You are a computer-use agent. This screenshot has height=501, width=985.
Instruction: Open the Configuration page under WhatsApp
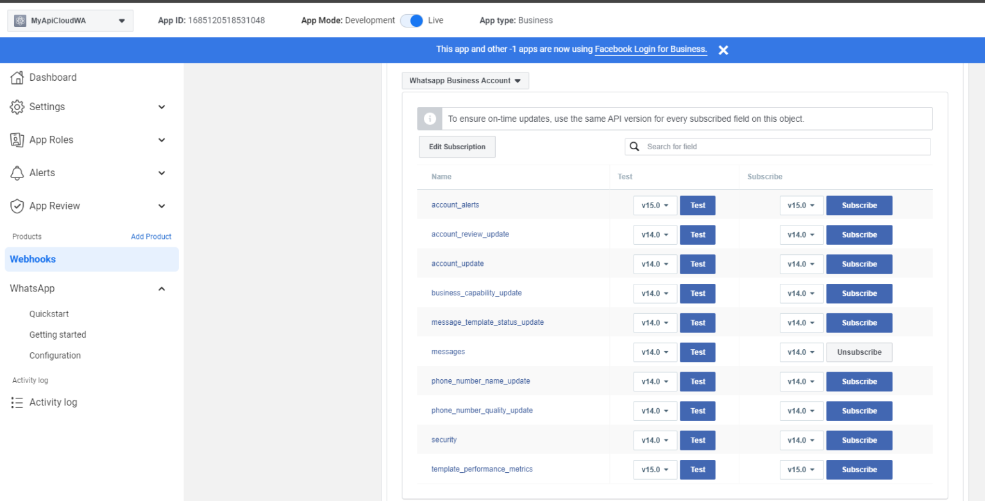coord(55,355)
